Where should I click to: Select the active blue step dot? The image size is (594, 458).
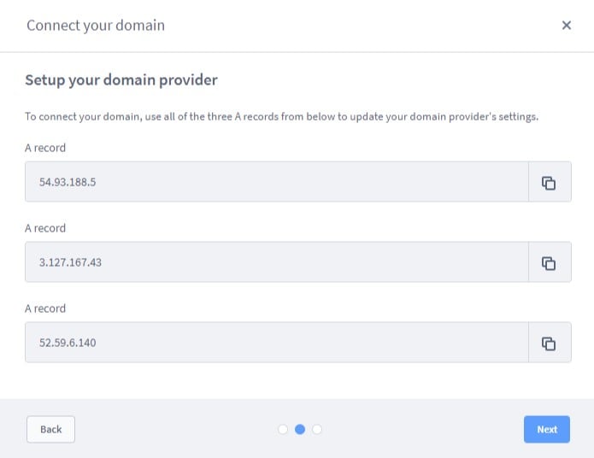point(300,429)
